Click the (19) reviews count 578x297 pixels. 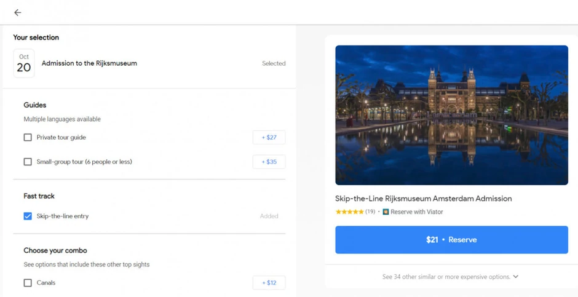coord(370,212)
